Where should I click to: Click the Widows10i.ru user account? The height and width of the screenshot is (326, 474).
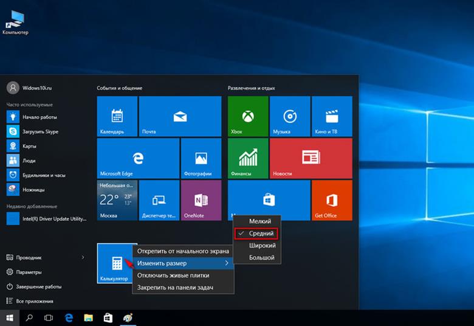(x=29, y=88)
